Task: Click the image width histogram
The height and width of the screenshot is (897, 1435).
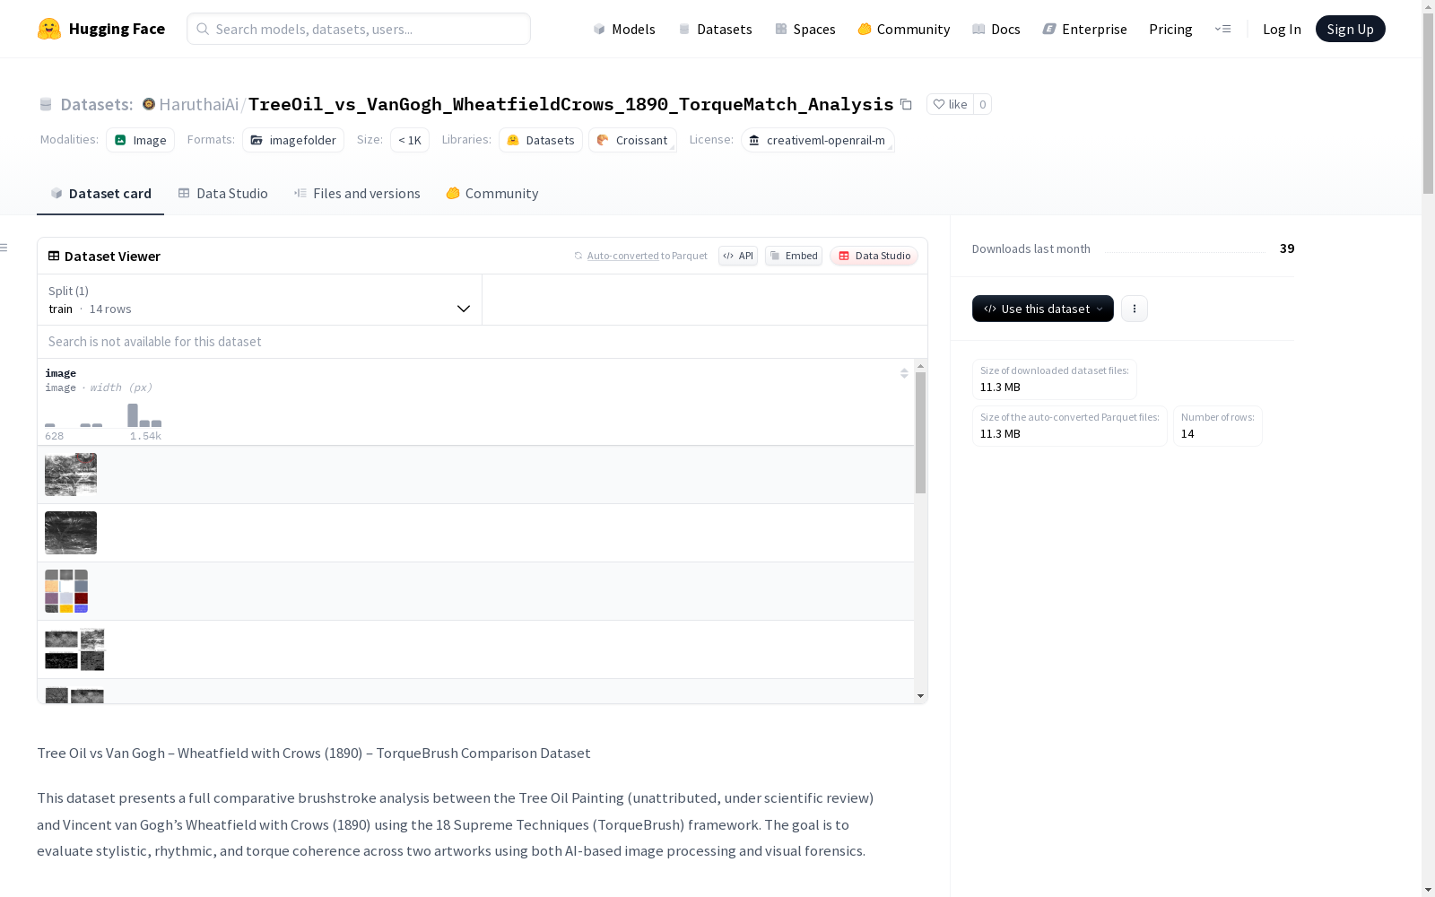Action: [x=103, y=415]
